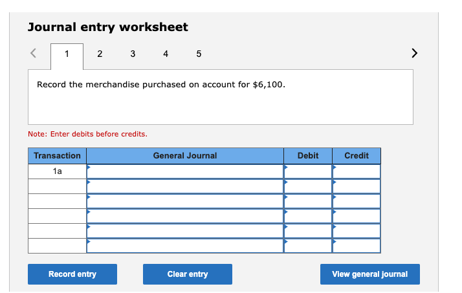
Task: Click the Debit column header
Action: (308, 156)
